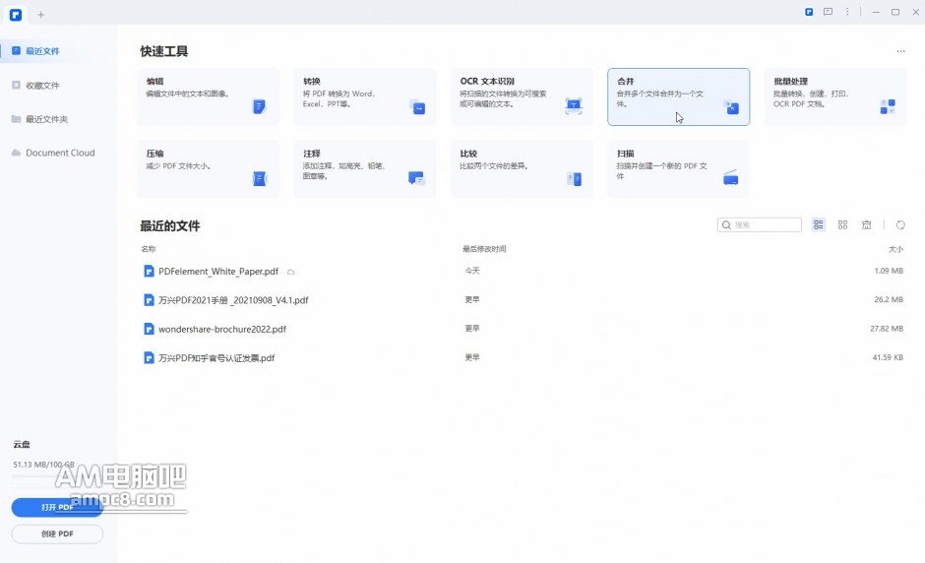Sort by 最后修改时间 column header
This screenshot has height=563, width=925.
coord(484,249)
